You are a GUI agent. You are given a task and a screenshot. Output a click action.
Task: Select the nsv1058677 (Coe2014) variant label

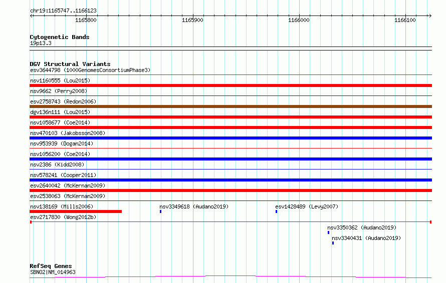coord(60,122)
